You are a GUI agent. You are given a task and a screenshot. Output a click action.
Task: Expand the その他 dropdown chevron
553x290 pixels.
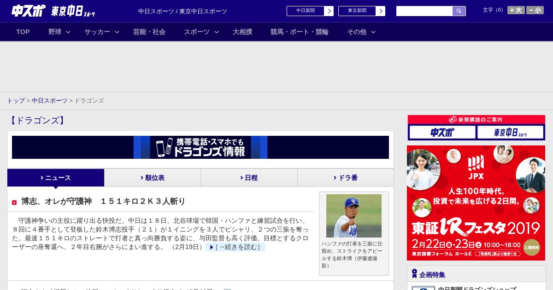[x=373, y=32]
